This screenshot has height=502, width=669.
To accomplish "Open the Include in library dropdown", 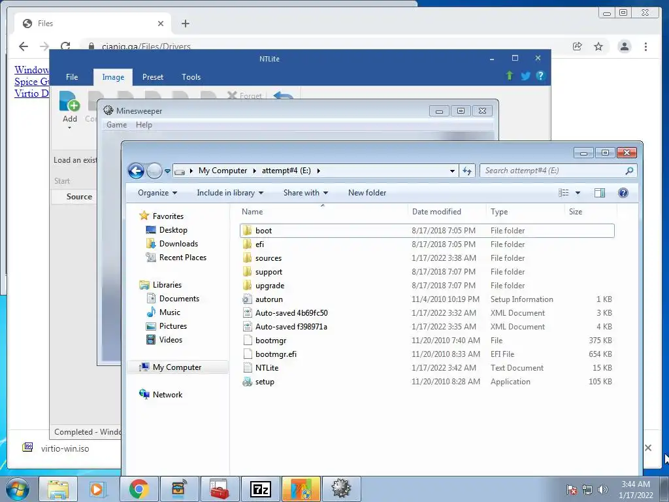I will point(229,193).
